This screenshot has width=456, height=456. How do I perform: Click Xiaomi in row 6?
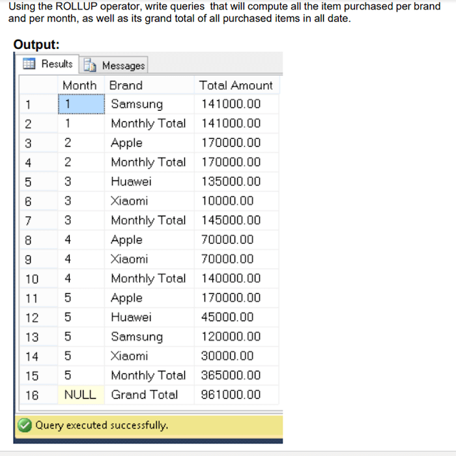[149, 201]
